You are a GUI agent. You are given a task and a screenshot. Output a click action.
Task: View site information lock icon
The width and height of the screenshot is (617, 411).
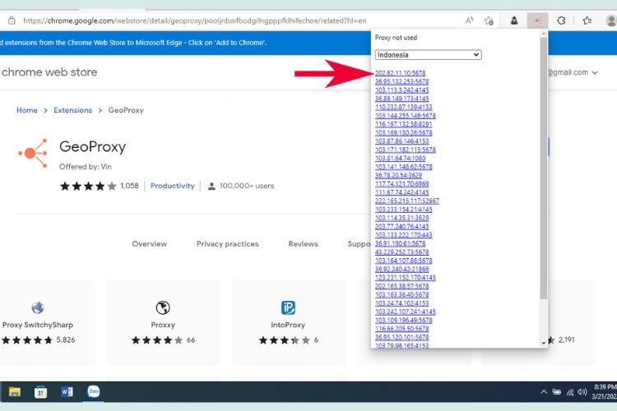point(12,21)
